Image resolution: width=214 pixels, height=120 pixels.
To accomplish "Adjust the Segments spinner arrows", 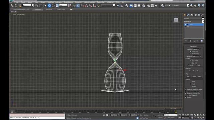I will [200, 56].
